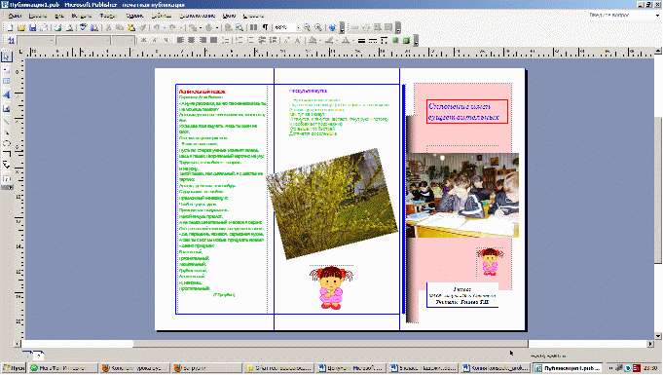The height and width of the screenshot is (375, 663).
Task: Click the Cut scissors icon
Action: [x=108, y=27]
